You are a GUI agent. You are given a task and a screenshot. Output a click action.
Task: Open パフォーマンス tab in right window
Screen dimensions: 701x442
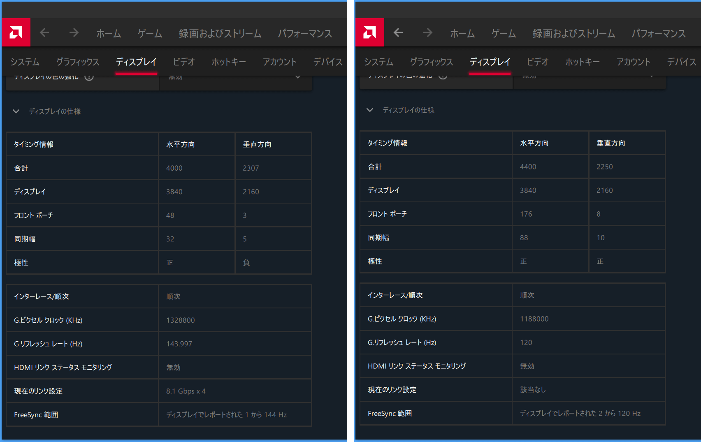pos(659,33)
